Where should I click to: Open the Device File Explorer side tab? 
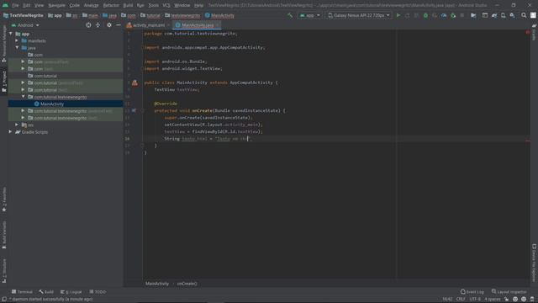pyautogui.click(x=534, y=263)
